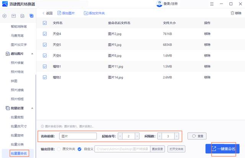Click the 迅捷图片转换器 app logo
Image resolution: width=245 pixels, height=158 pixels.
pyautogui.click(x=5, y=4)
